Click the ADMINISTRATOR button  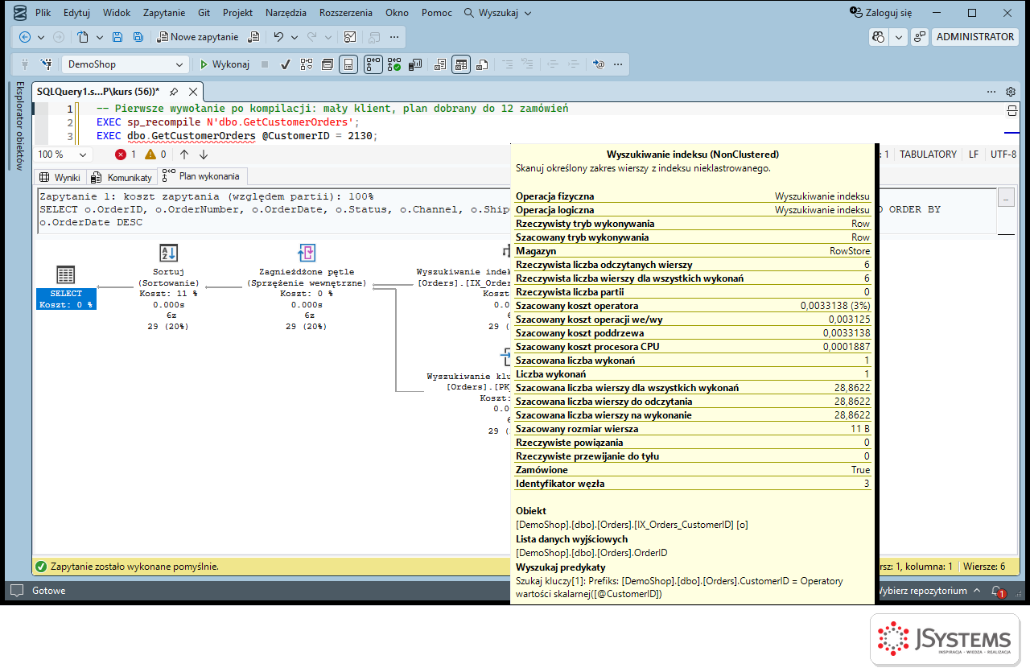click(975, 37)
